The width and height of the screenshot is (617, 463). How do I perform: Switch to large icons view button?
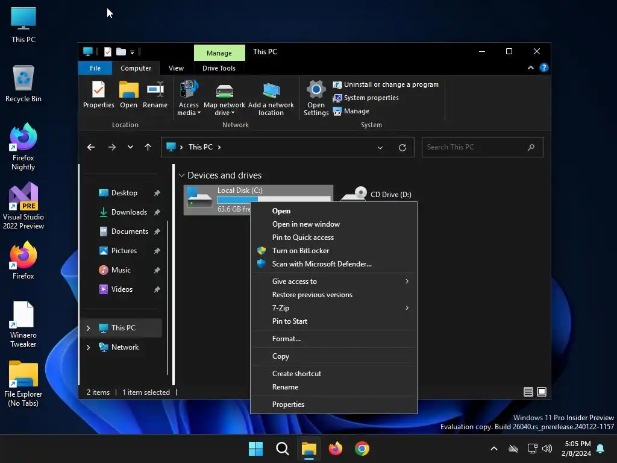542,392
